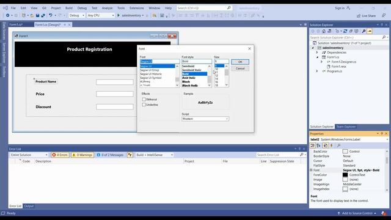Close the Font dialog with X
Viewport: 391px width, 220px height.
point(250,49)
